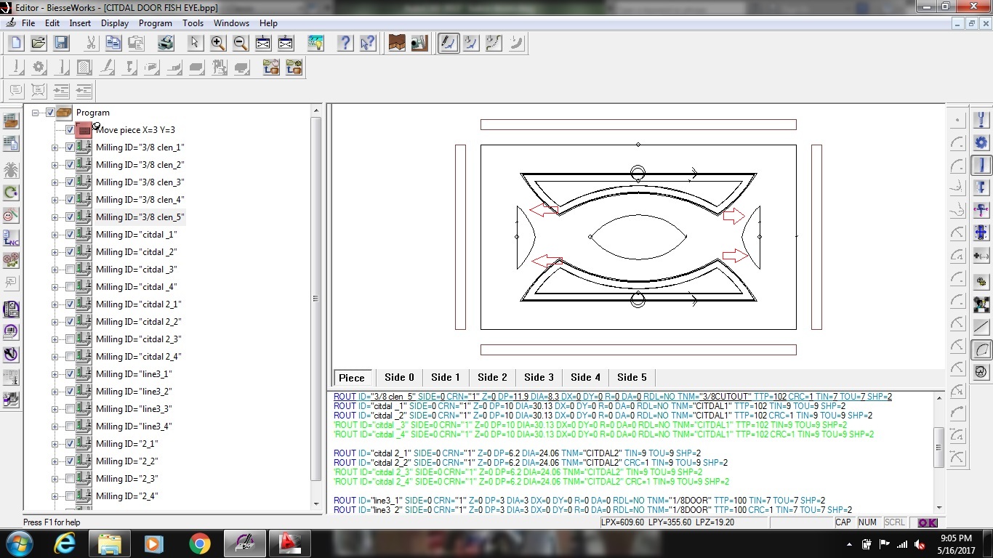
Task: Activate the straight Line drawing tool on right panel
Action: 980,326
